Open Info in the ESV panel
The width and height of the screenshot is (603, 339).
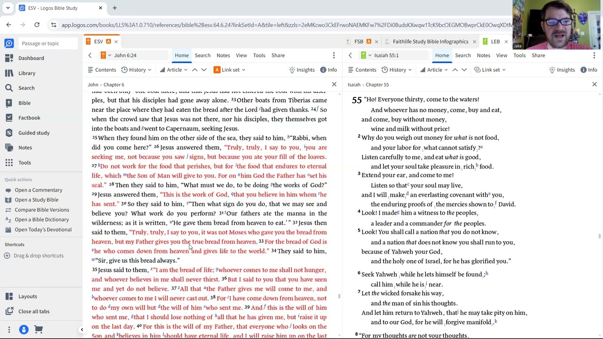pos(328,70)
